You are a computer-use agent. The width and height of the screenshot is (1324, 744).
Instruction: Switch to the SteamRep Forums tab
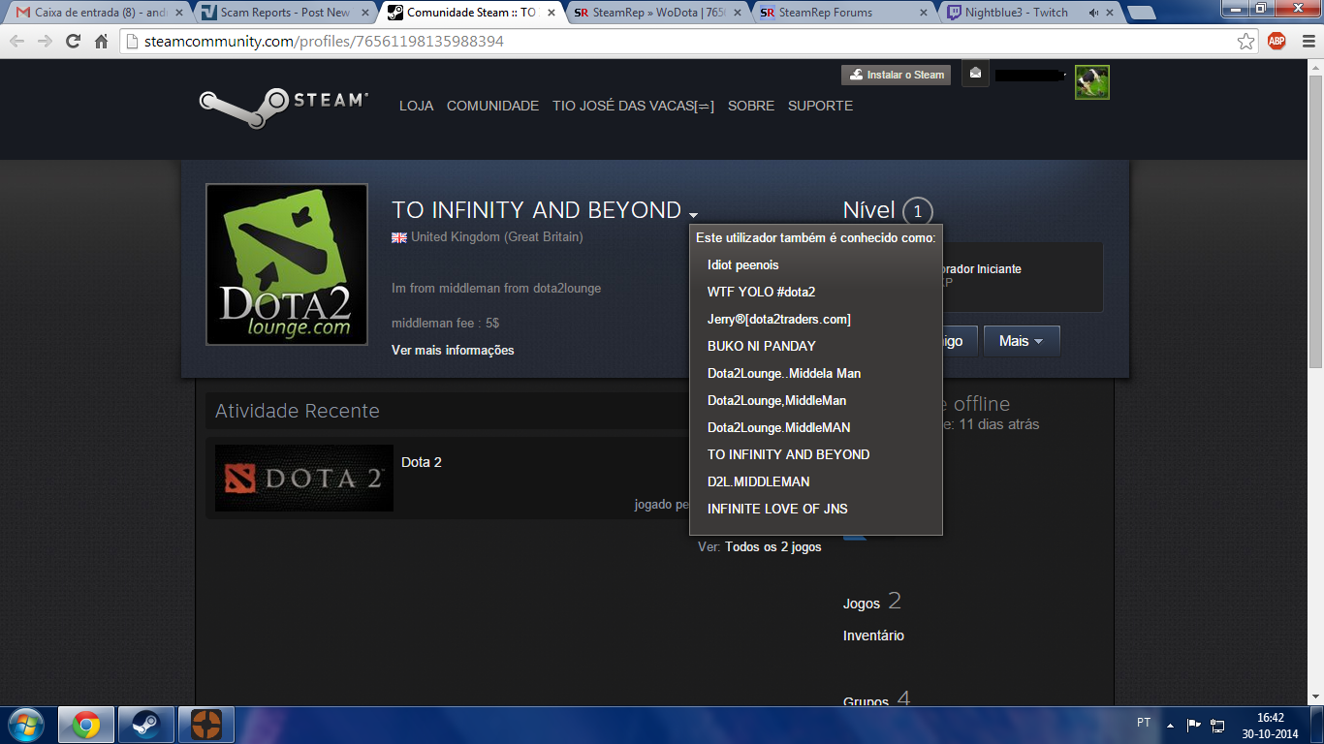click(x=843, y=13)
